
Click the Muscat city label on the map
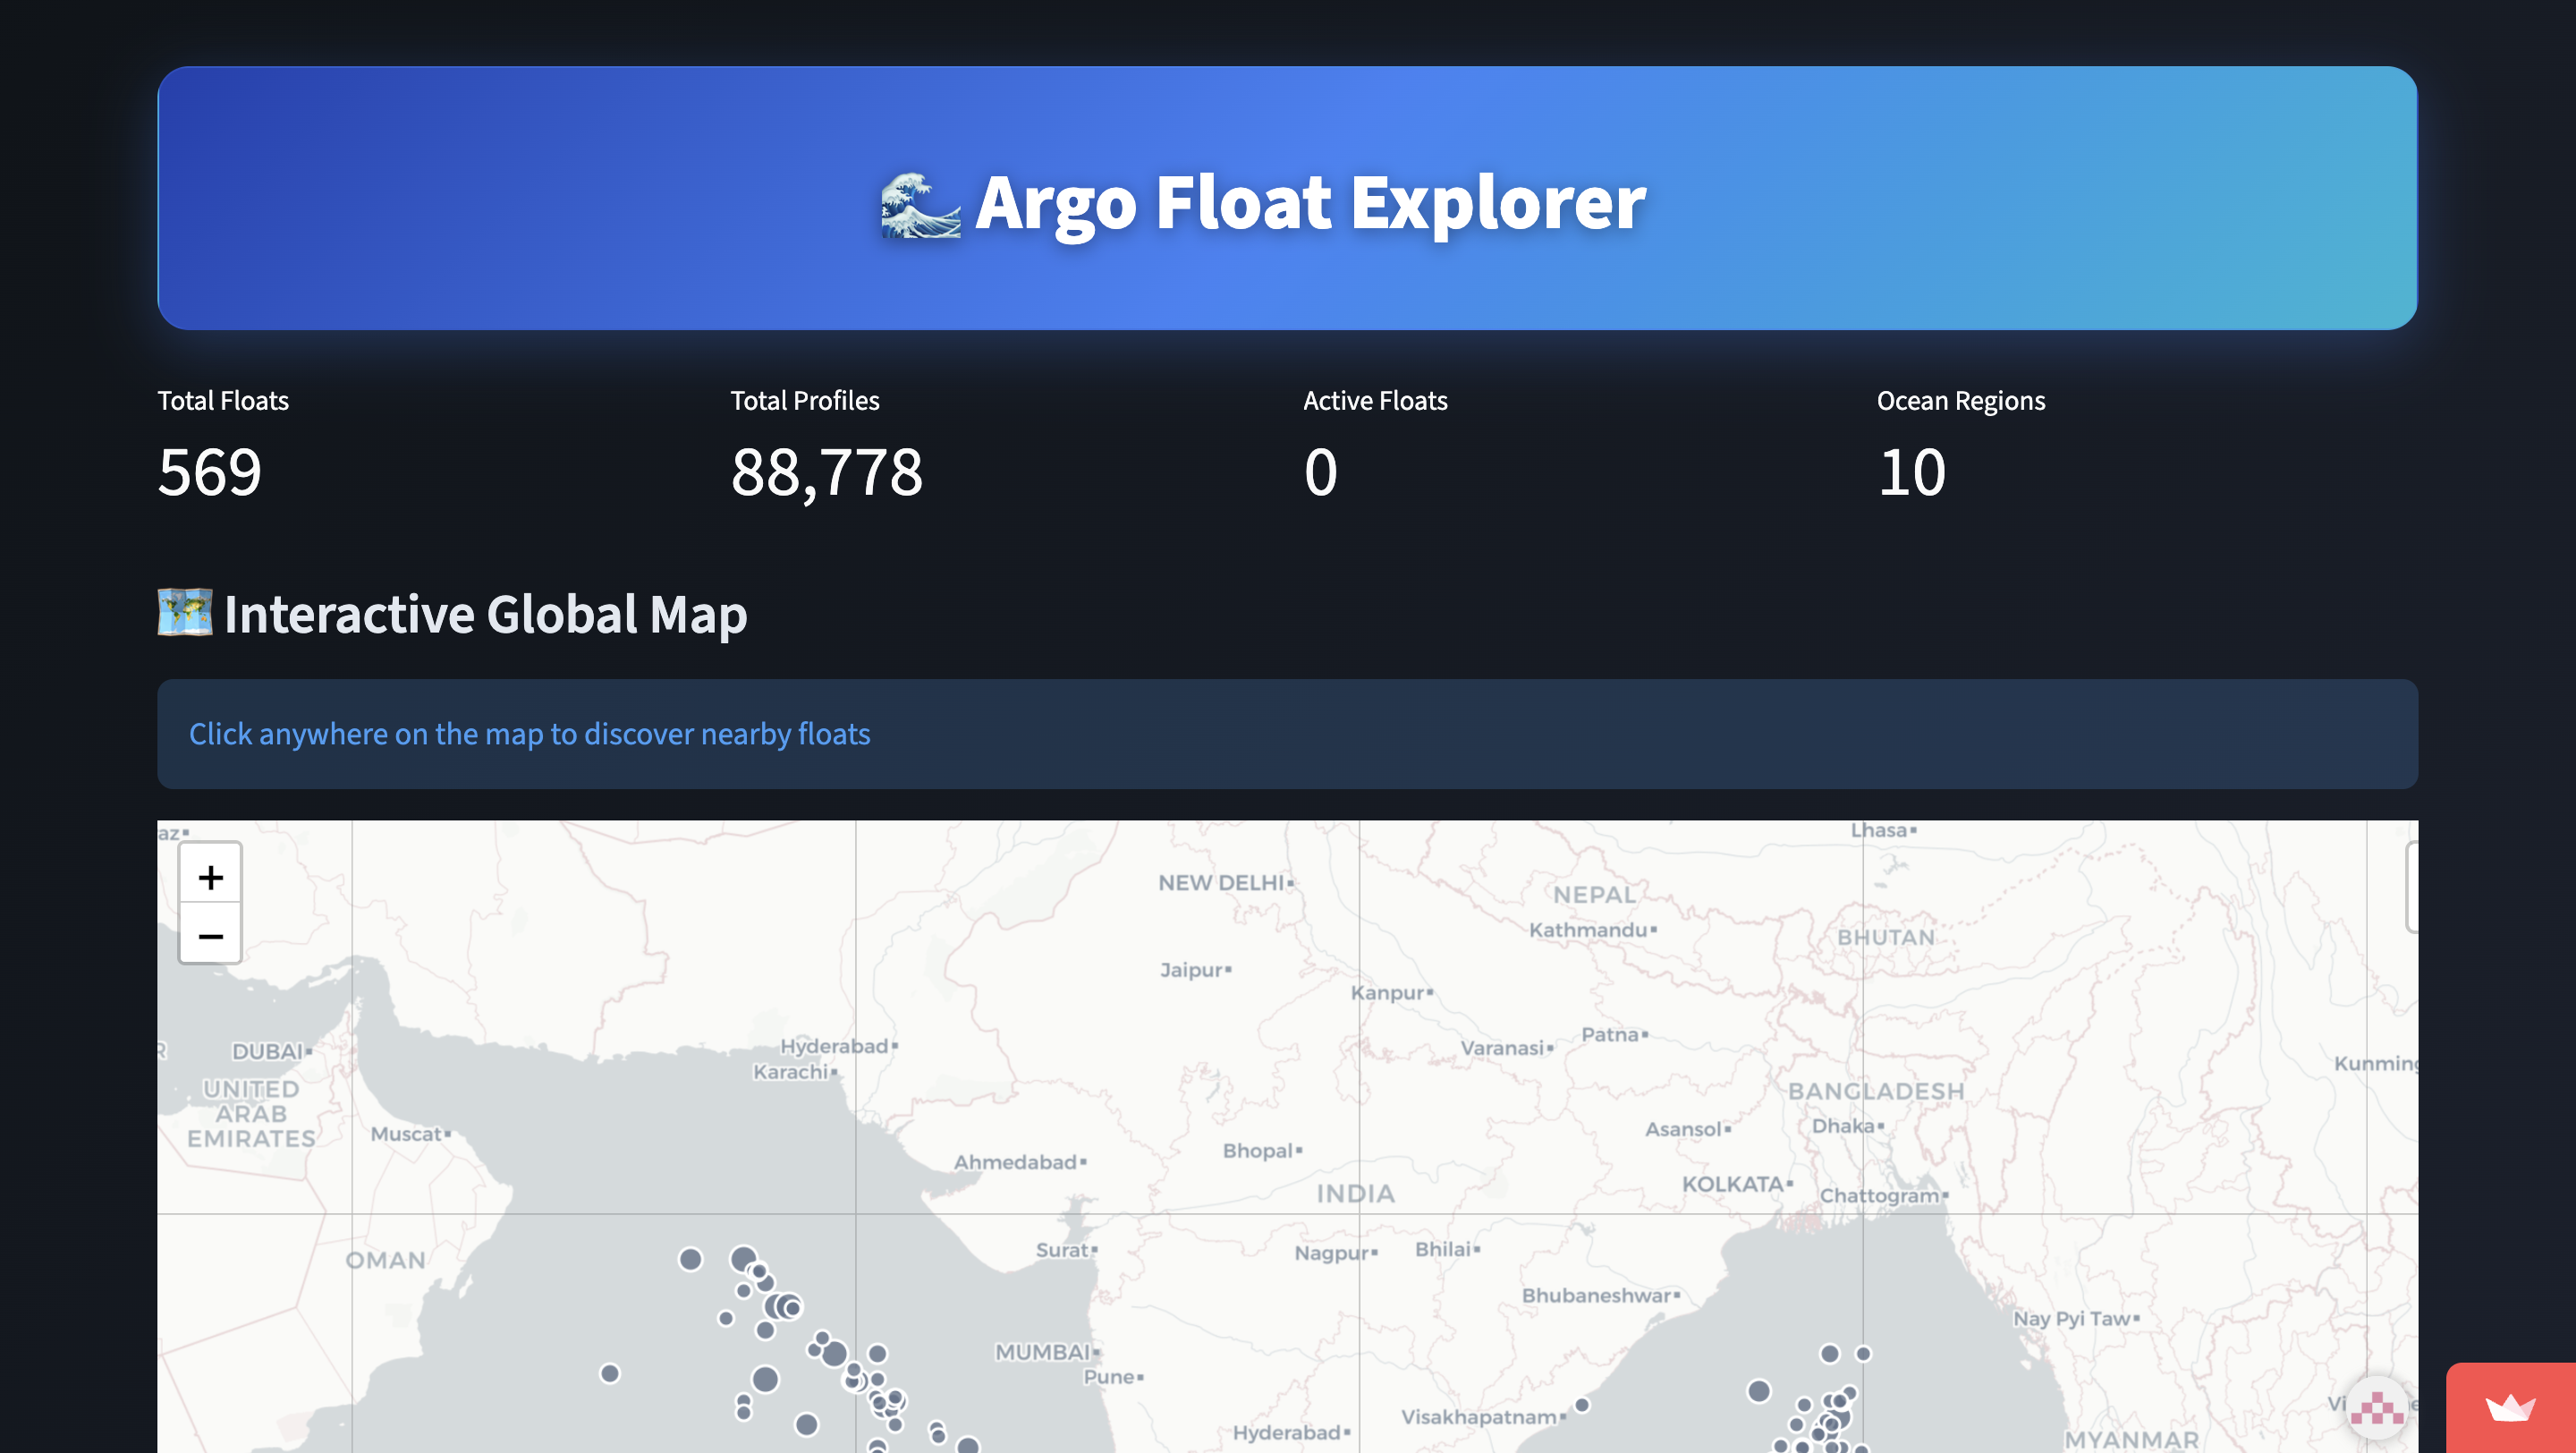(405, 1134)
